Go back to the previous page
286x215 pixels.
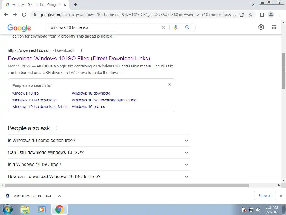coord(6,15)
